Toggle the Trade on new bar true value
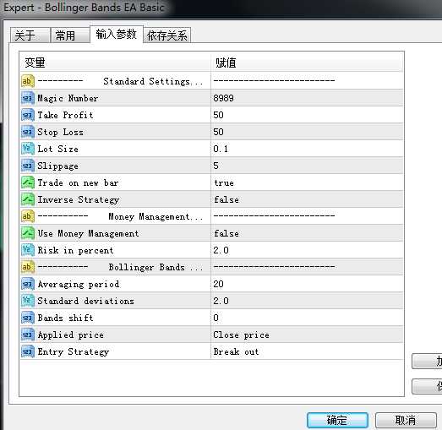 [x=307, y=182]
